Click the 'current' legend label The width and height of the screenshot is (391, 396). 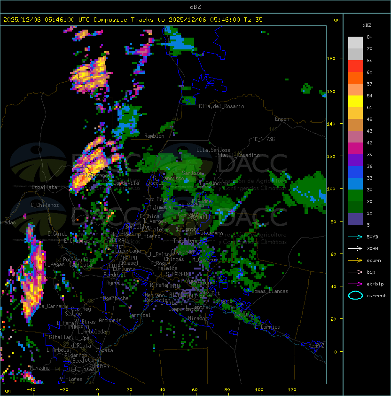376,295
